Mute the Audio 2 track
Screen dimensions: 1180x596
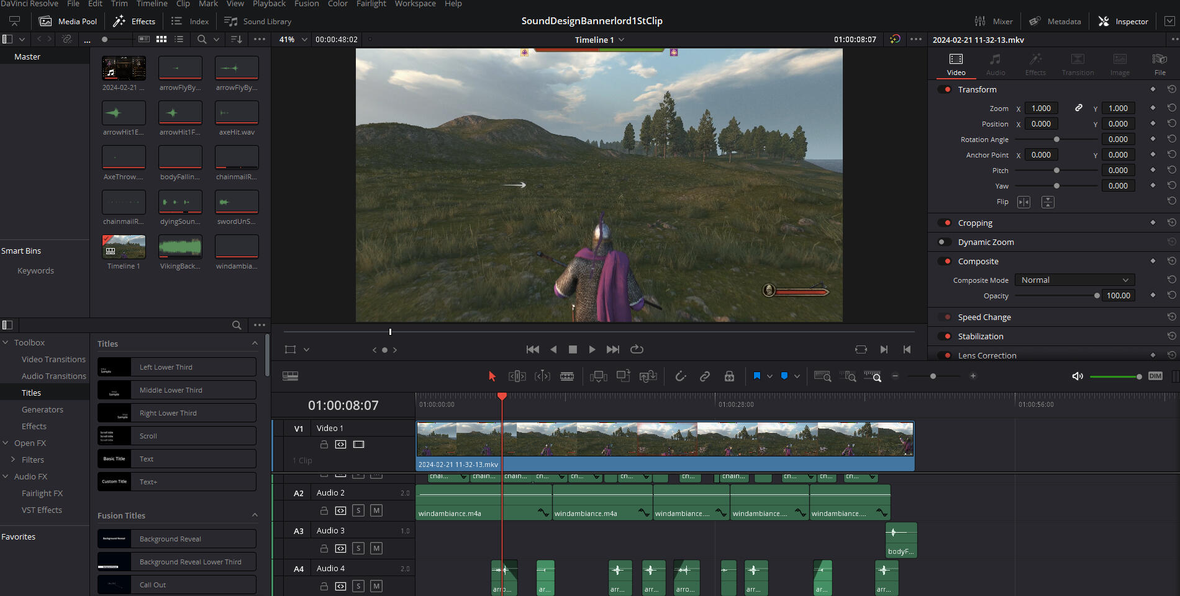pos(376,510)
